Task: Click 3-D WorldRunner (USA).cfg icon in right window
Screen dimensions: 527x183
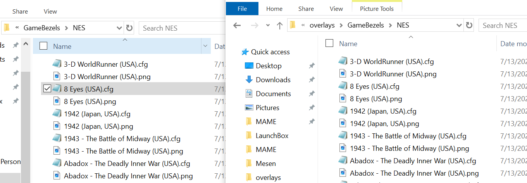Action: point(343,61)
